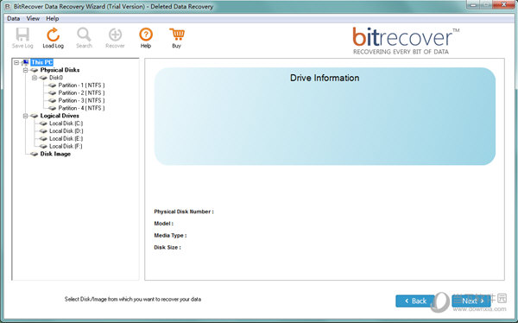Click the drive icon beside Local Disk (E:)
The image size is (518, 323).
(43, 138)
